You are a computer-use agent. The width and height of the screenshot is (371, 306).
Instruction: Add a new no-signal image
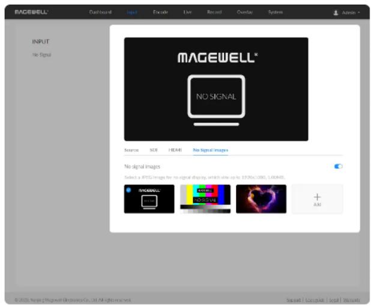[x=318, y=199]
